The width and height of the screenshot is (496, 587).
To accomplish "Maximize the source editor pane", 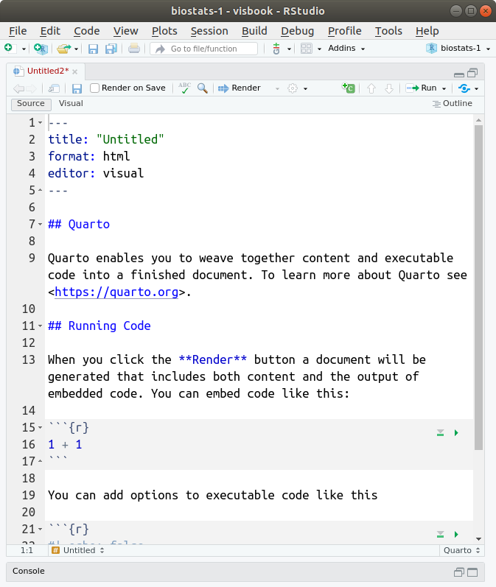I will [473, 73].
